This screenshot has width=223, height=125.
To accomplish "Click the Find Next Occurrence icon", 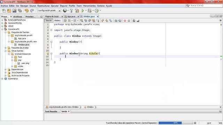I will click(90, 20).
